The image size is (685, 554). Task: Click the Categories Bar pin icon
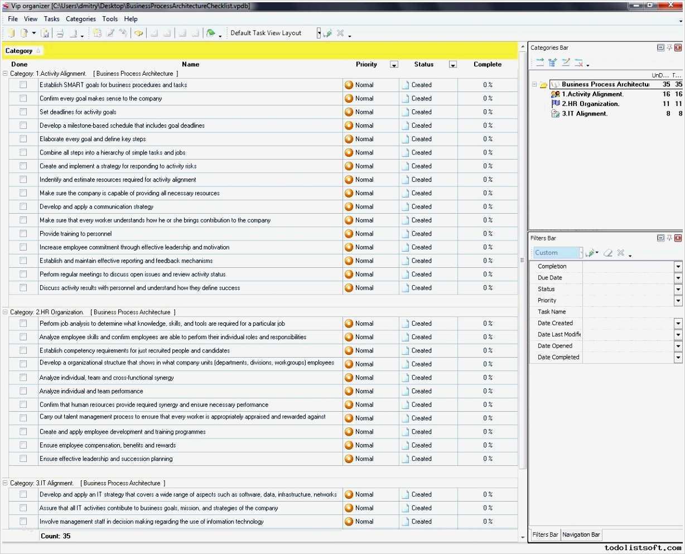pos(669,47)
